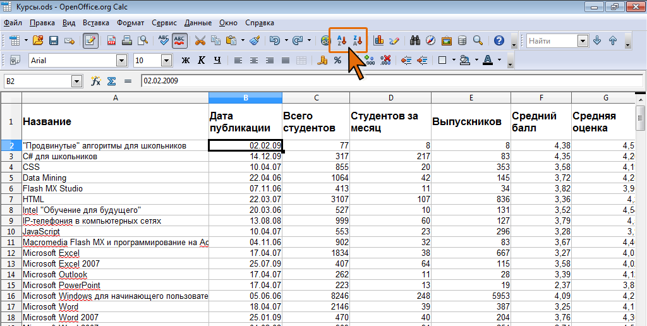Send document as e-mail icon
647x326 pixels.
pyautogui.click(x=70, y=40)
